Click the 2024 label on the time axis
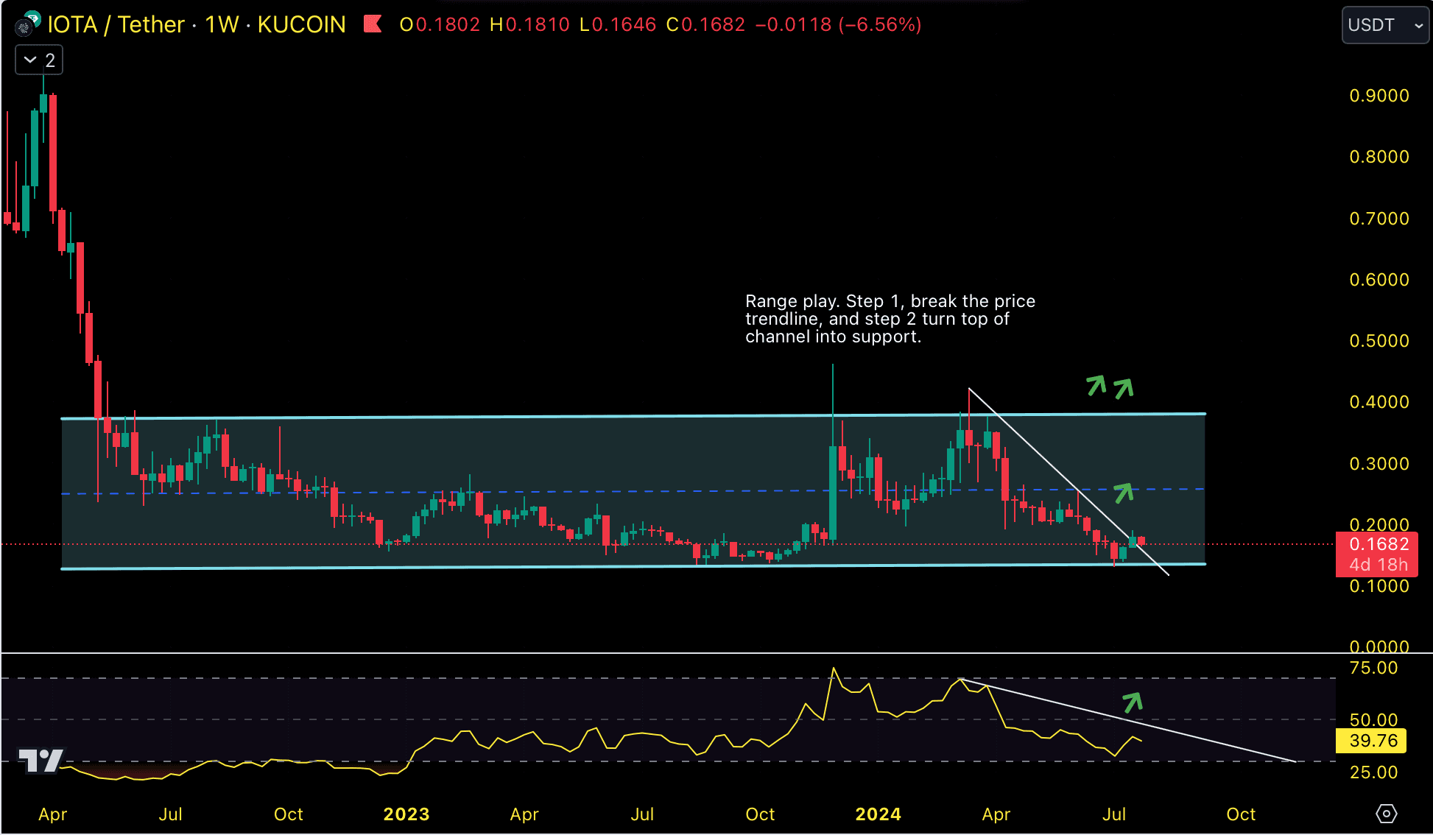This screenshot has height=835, width=1433. tap(878, 814)
